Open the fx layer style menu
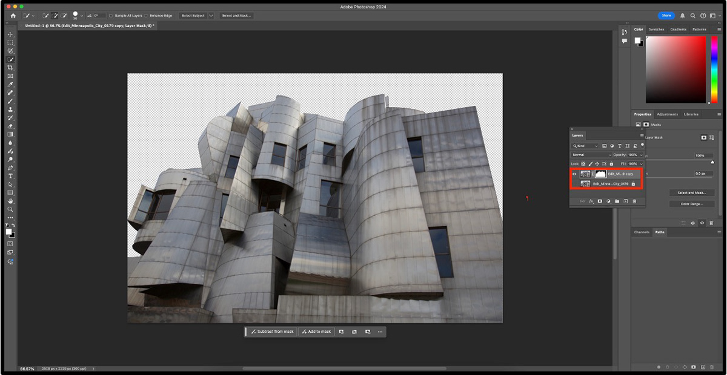This screenshot has width=727, height=375. [x=591, y=201]
